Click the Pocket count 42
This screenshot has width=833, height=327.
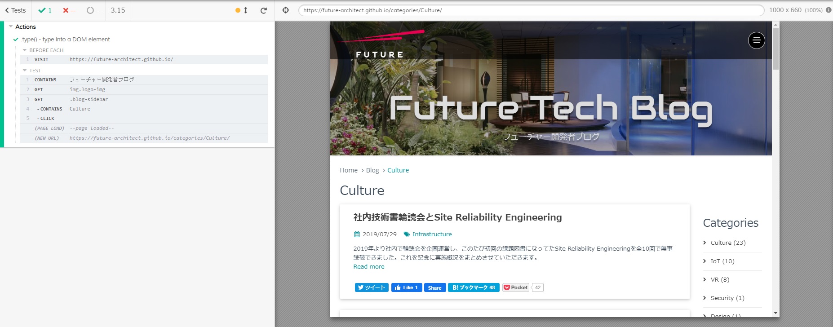(x=538, y=287)
